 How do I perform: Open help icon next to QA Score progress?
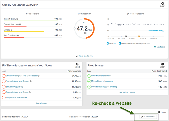(x=143, y=14)
